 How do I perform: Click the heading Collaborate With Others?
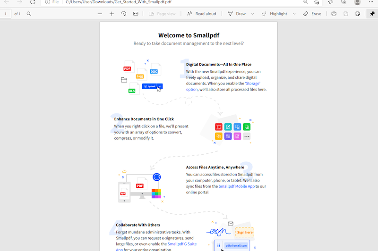[x=138, y=225]
